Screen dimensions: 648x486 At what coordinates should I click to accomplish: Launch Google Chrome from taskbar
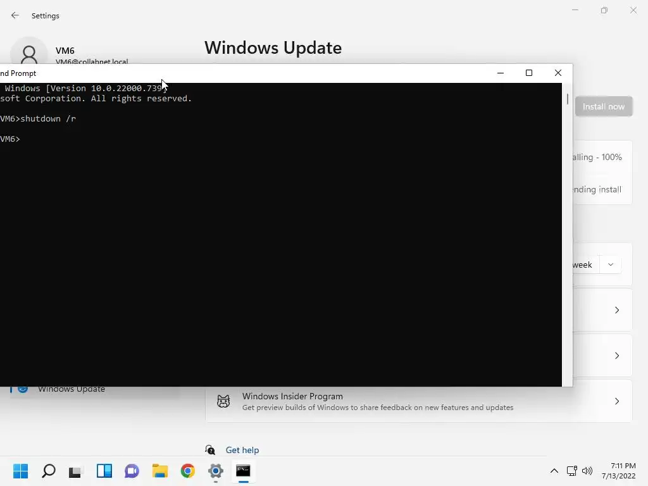click(187, 471)
